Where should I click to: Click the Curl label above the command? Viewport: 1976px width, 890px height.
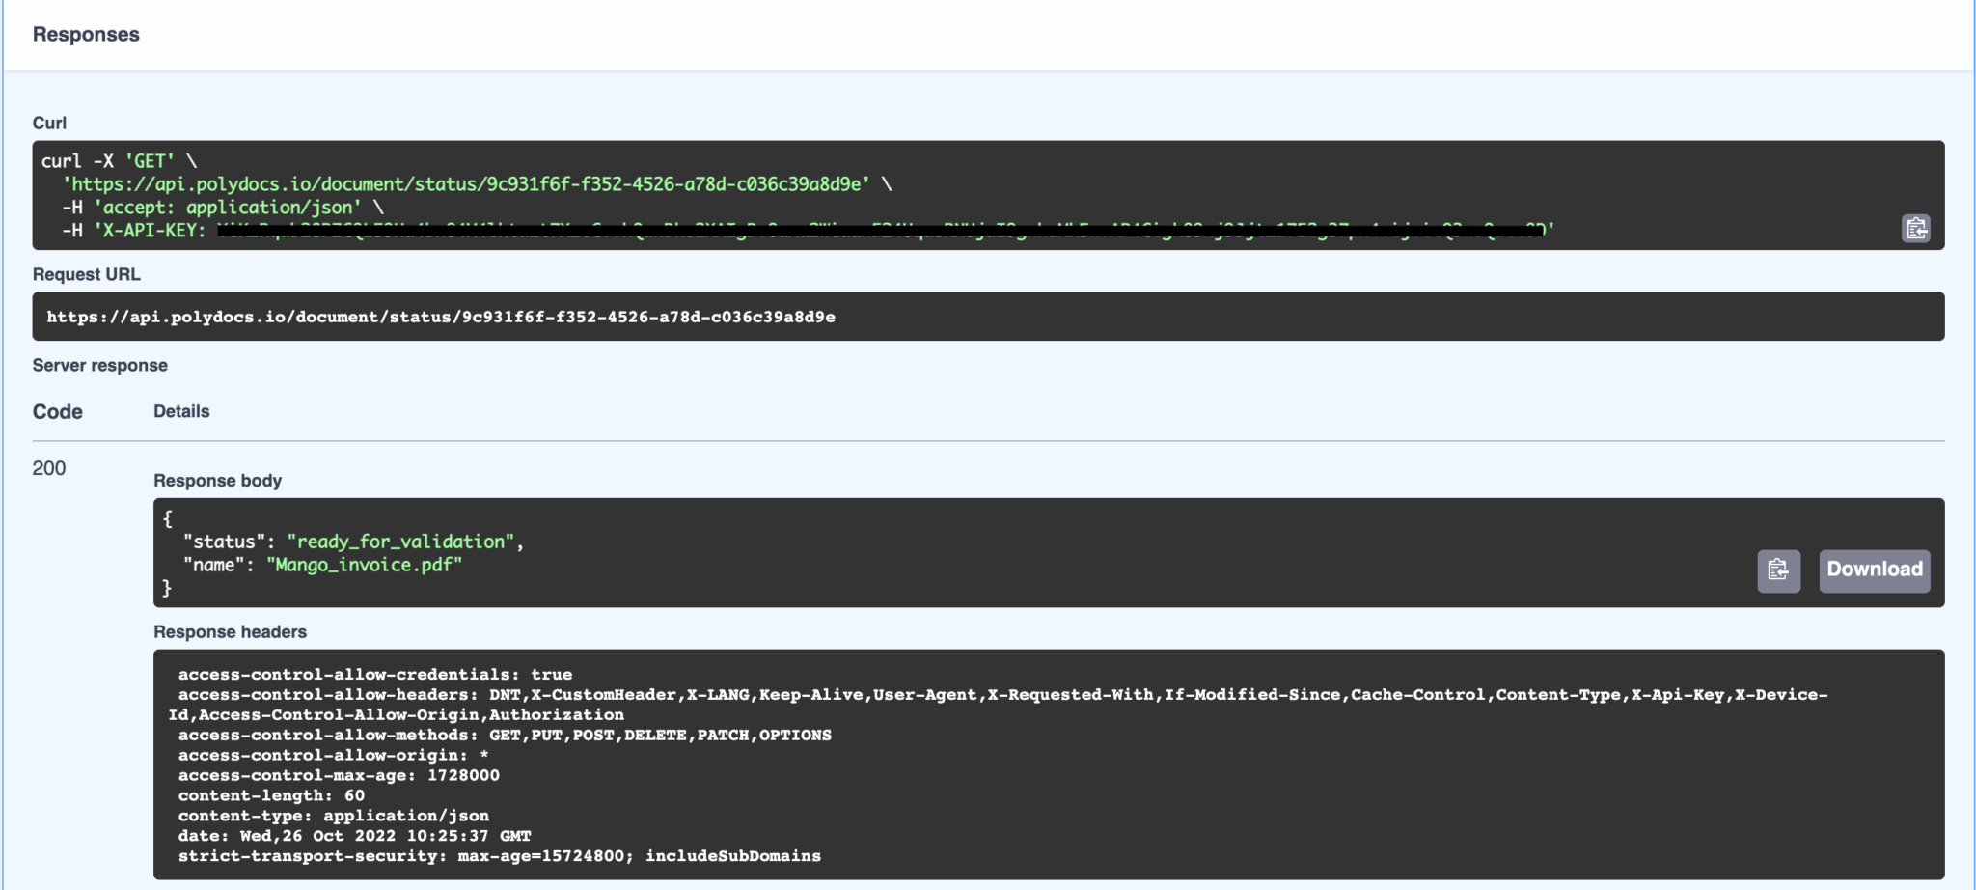click(48, 123)
